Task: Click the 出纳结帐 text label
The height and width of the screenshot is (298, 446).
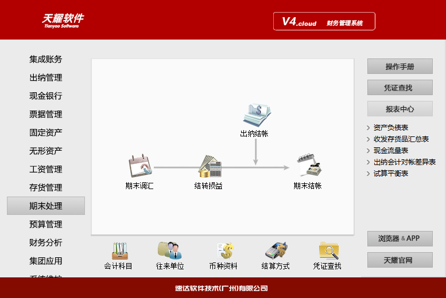Action: click(254, 134)
